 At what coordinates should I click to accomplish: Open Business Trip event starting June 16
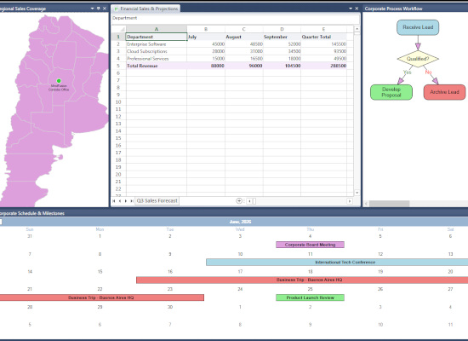pos(302,280)
